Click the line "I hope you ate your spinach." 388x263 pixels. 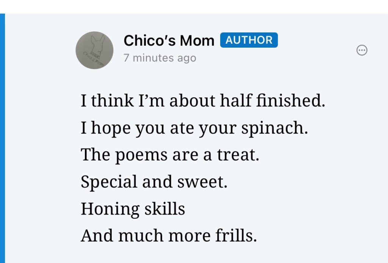pyautogui.click(x=194, y=128)
